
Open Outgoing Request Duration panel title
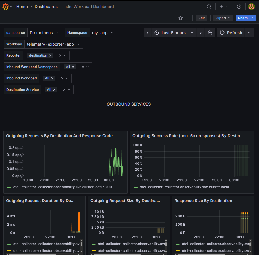40,201
